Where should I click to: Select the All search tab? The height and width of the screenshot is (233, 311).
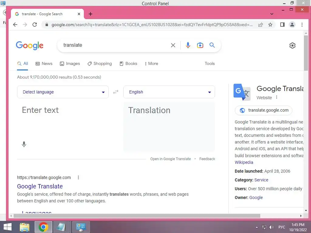point(22,64)
